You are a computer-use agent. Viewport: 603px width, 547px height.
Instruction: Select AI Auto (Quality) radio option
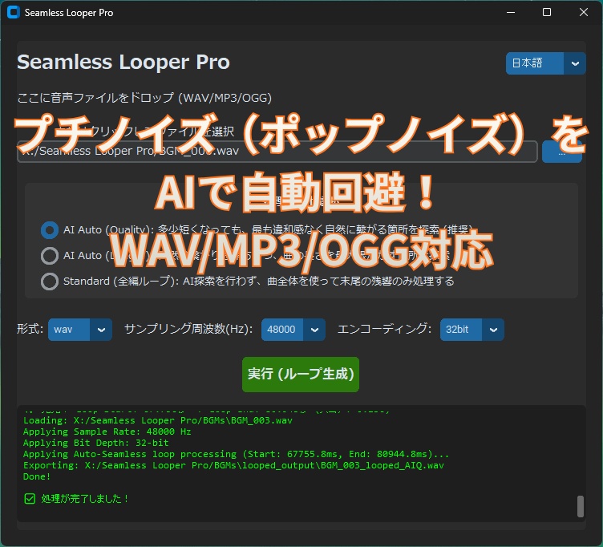click(50, 230)
